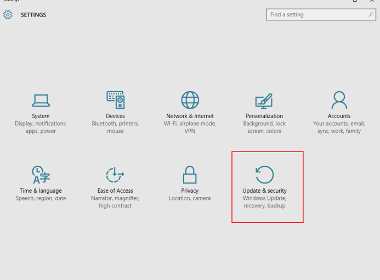Click the Network & Internet globe icon

tap(190, 100)
